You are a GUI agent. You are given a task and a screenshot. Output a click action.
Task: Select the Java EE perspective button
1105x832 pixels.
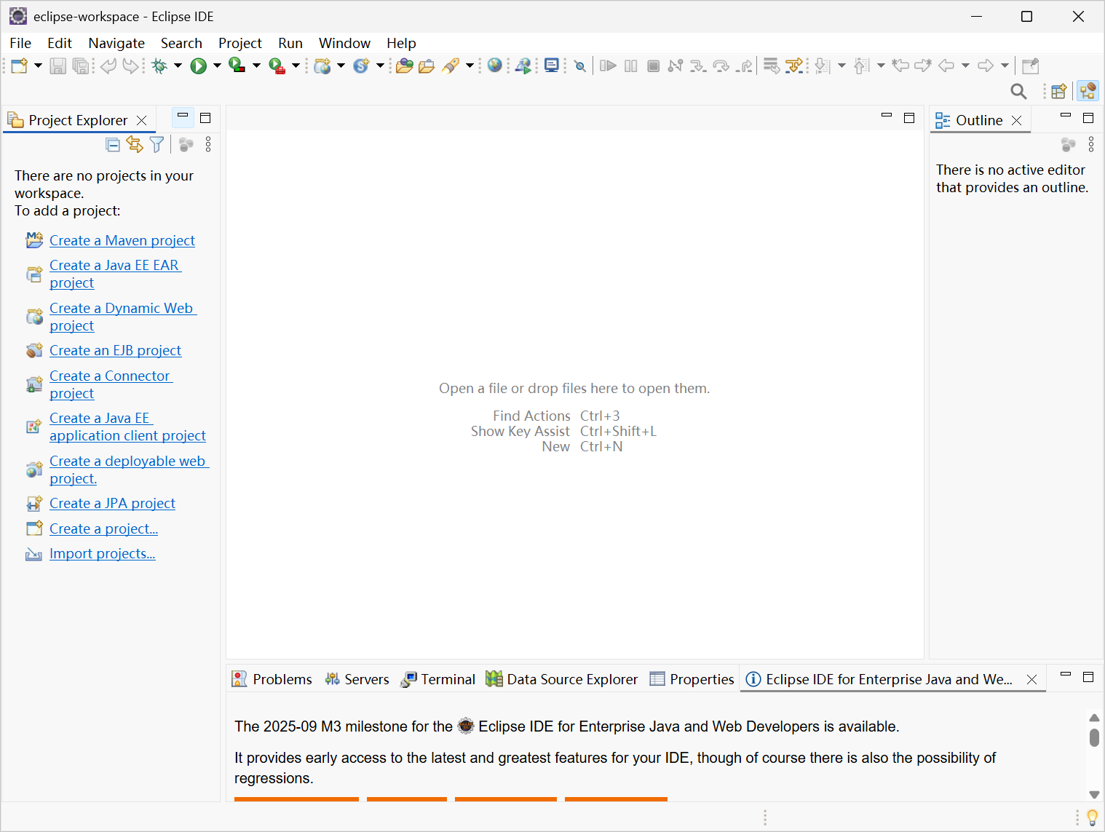point(1088,91)
